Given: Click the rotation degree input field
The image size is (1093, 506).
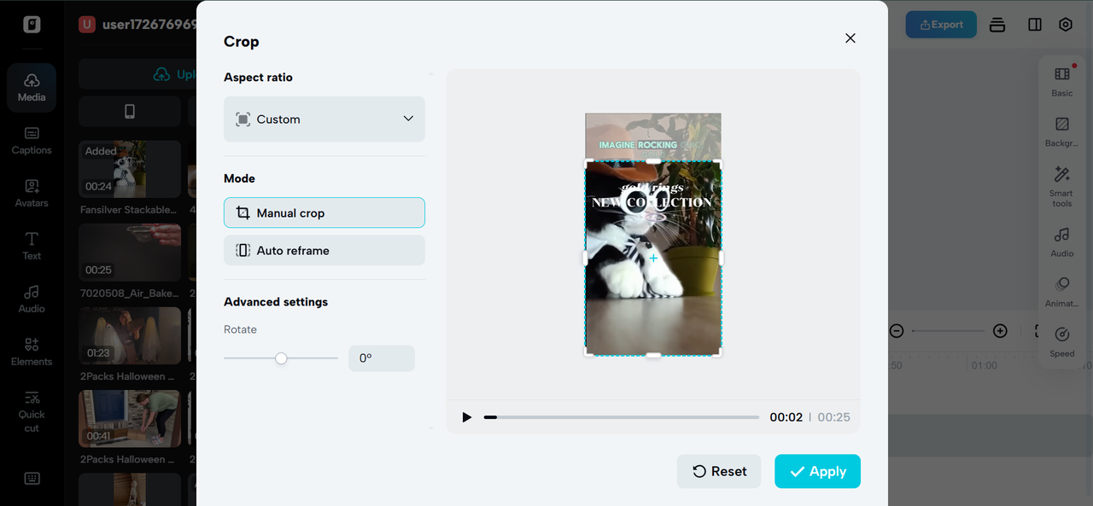Looking at the screenshot, I should tap(381, 358).
